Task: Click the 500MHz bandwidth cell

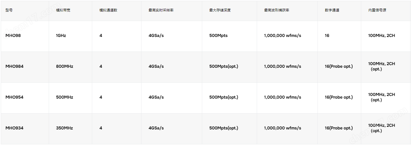Action: 64,97
